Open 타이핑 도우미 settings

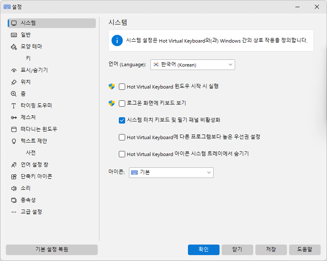coord(52,106)
